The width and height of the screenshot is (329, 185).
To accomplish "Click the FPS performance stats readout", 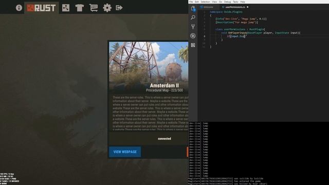I will coord(10,179).
